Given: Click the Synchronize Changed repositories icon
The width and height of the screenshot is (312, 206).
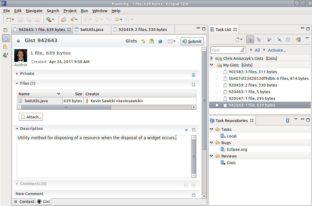Looking at the screenshot, I should (x=298, y=39).
